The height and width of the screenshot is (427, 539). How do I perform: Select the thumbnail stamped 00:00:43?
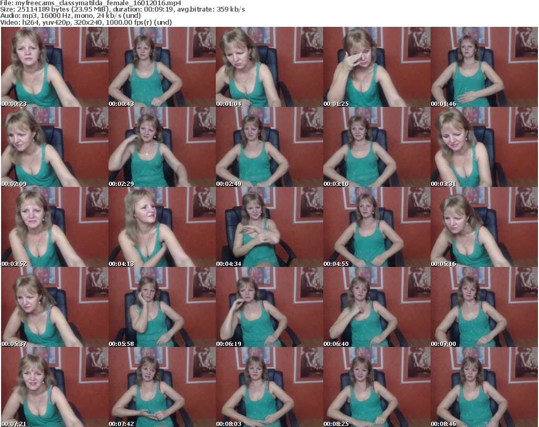162,67
